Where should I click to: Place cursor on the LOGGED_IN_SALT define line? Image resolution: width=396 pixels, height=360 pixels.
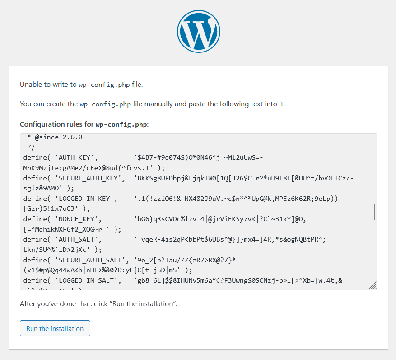182,280
